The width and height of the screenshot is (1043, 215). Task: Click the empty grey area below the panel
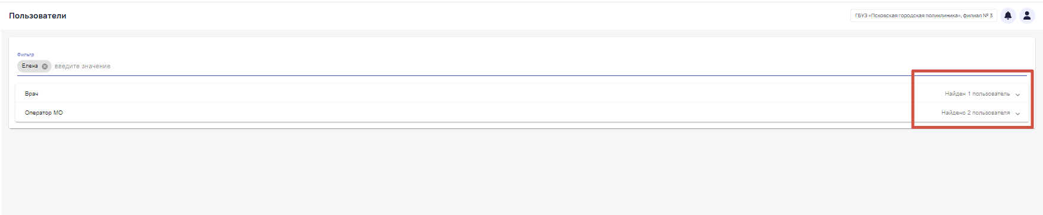click(x=521, y=172)
